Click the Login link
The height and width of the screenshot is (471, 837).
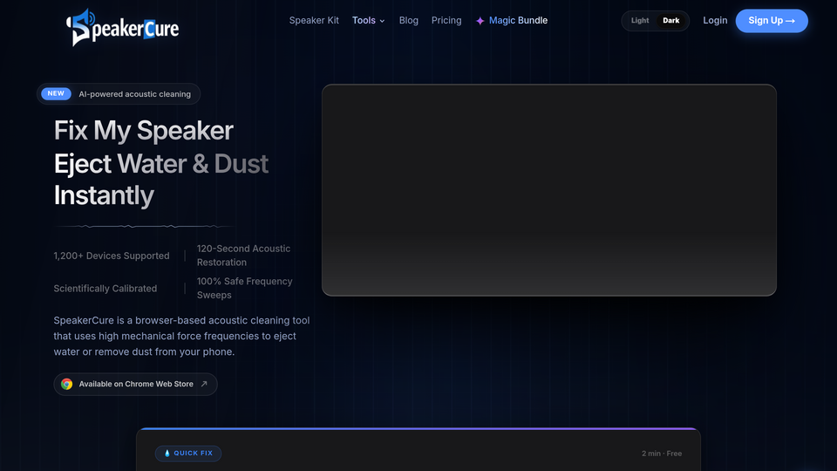point(715,20)
